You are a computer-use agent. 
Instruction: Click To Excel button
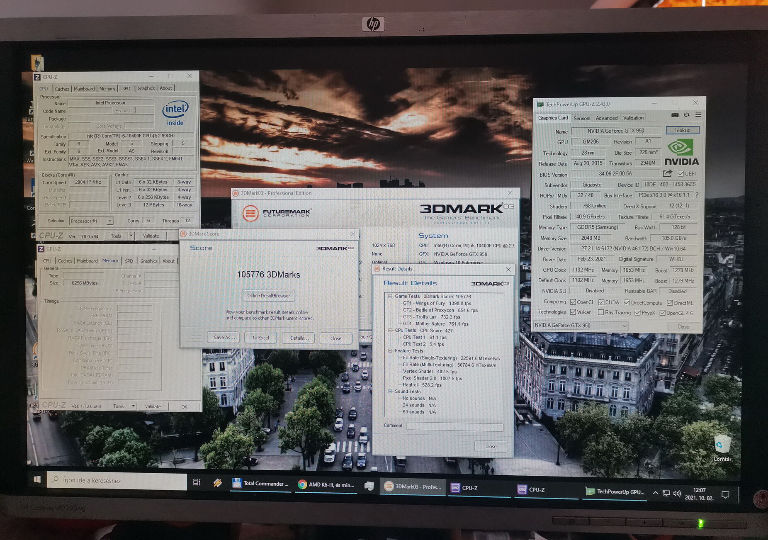[260, 338]
